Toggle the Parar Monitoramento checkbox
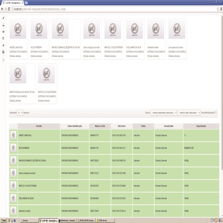Viewport: 223px width, 223px height. coord(216,112)
